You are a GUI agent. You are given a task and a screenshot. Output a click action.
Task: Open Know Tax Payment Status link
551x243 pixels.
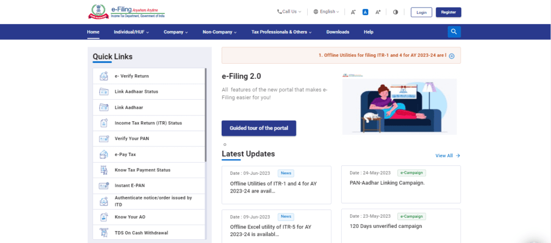tap(150, 170)
